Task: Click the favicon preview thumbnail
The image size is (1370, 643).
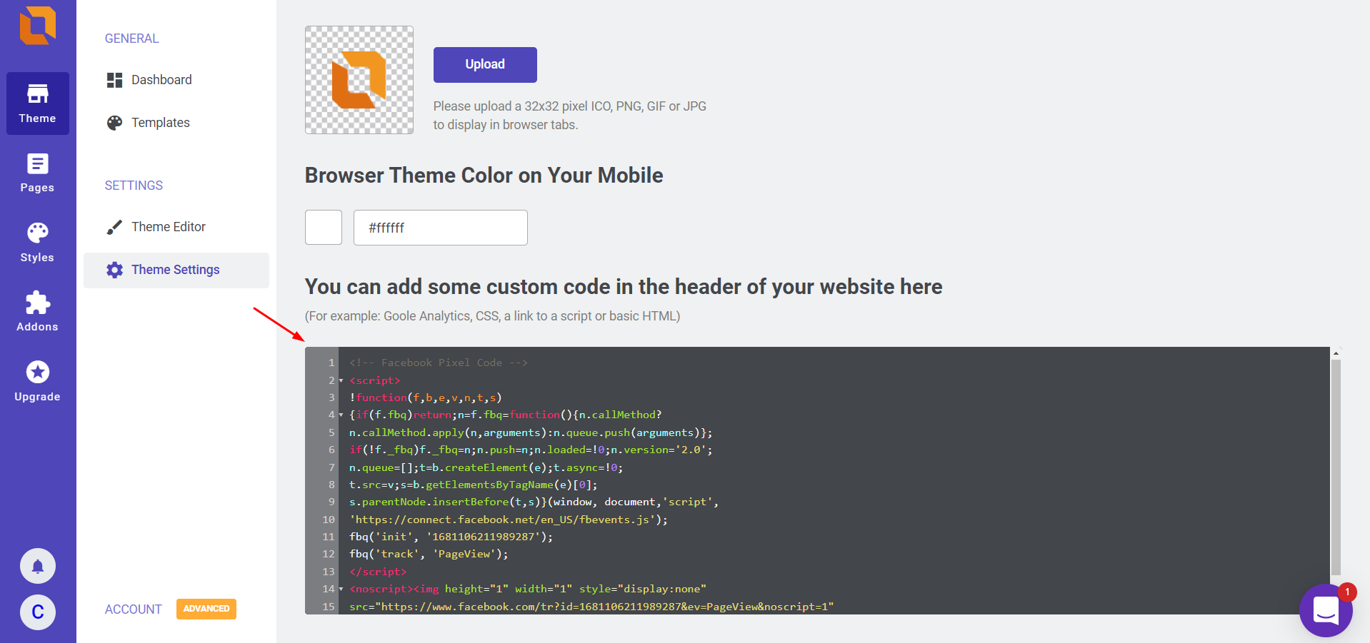Action: point(359,80)
